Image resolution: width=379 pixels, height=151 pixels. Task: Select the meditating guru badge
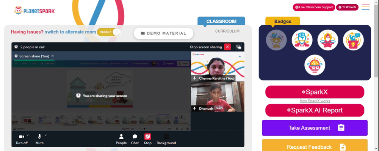[327, 40]
